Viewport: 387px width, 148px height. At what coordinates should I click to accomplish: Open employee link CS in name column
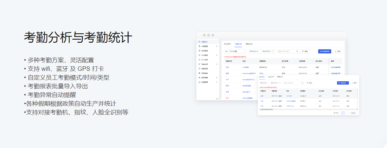click(246, 67)
